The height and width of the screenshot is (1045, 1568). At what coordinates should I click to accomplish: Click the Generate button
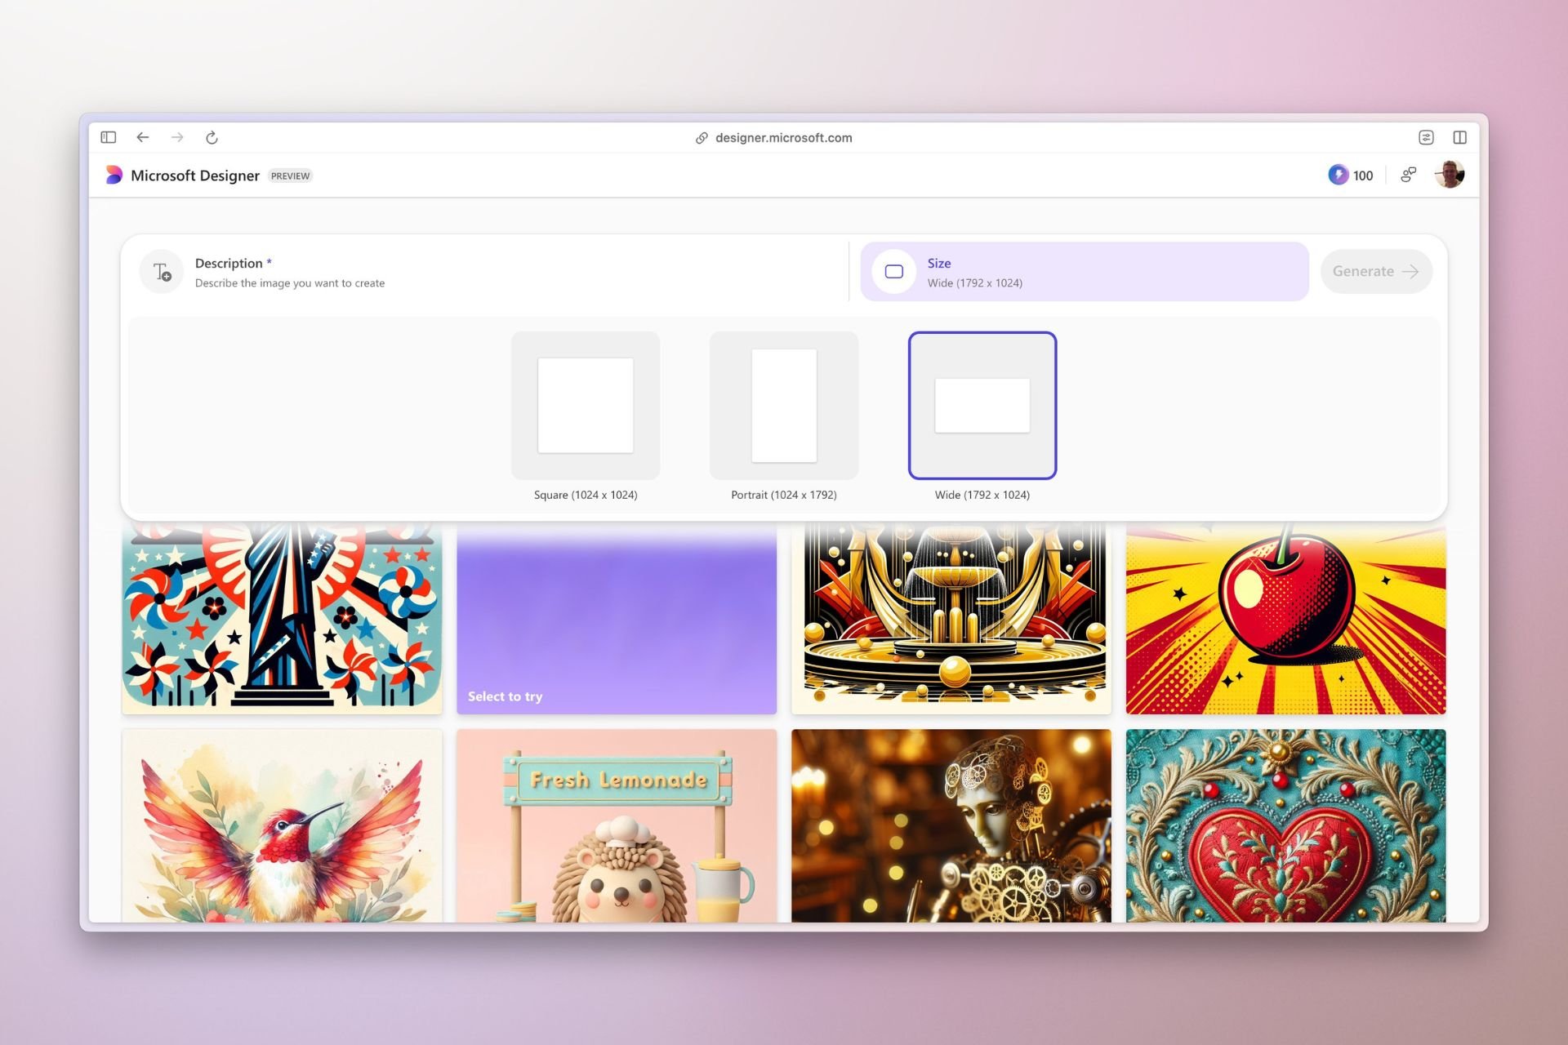pos(1377,270)
